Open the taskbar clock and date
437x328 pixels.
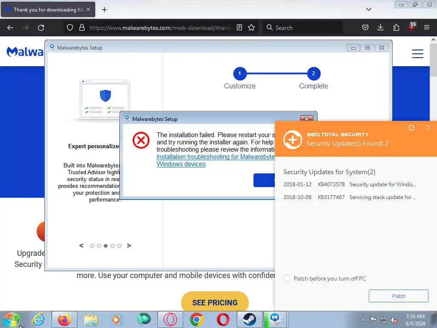pyautogui.click(x=415, y=320)
